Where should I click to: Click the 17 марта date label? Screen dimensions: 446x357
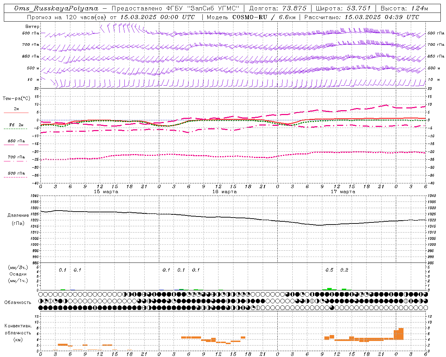tap(343, 192)
